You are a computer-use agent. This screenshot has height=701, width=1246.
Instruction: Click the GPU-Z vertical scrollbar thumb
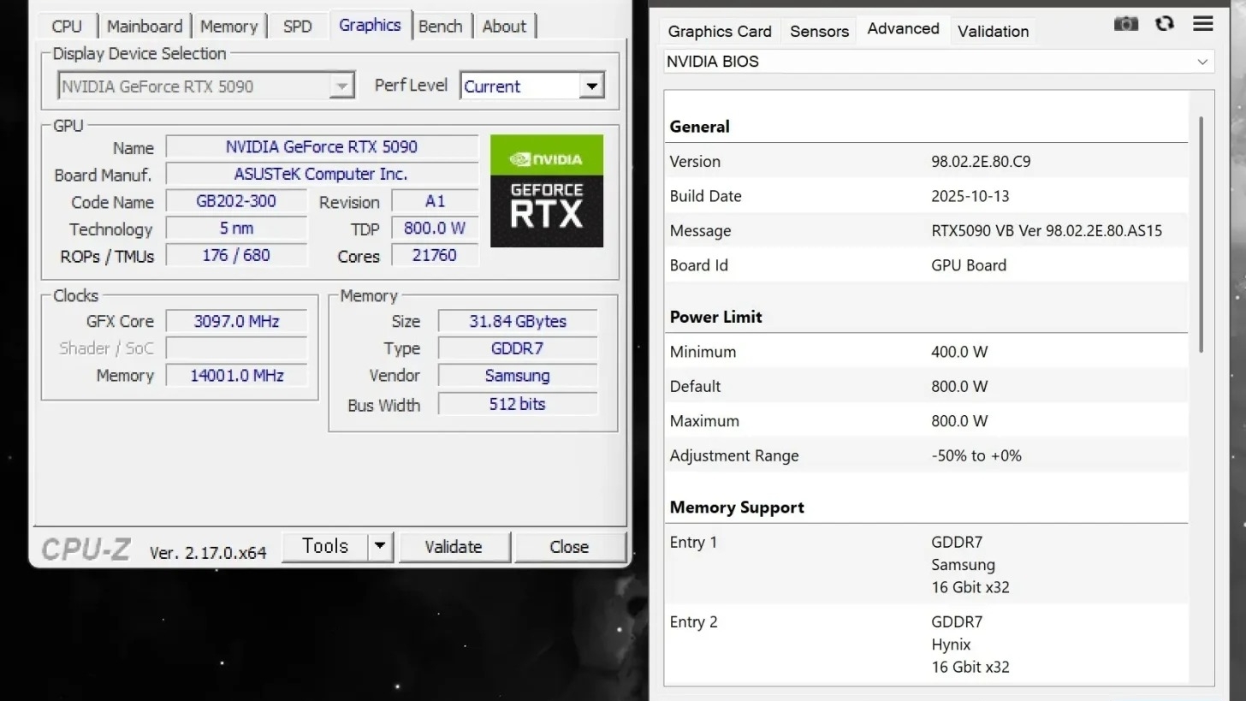1201,235
